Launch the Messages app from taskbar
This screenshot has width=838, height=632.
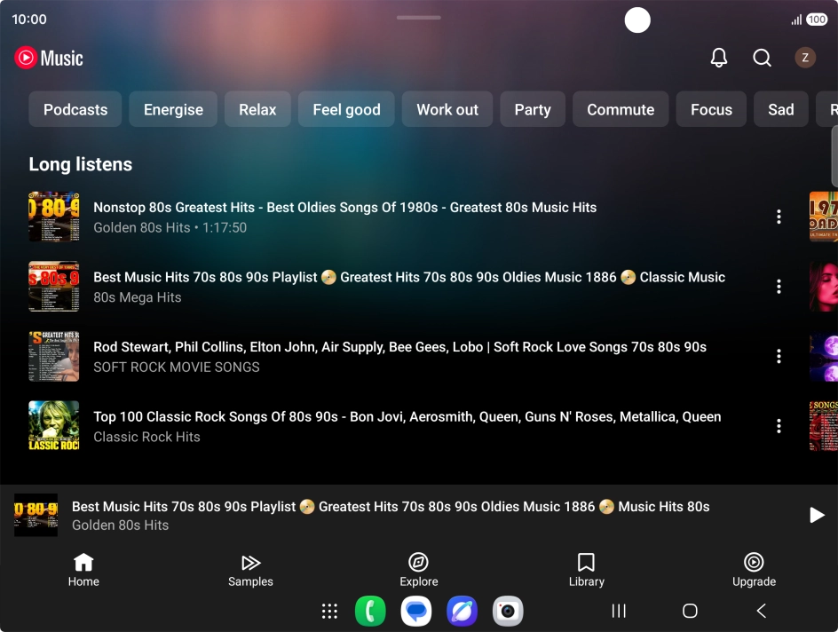click(x=416, y=611)
